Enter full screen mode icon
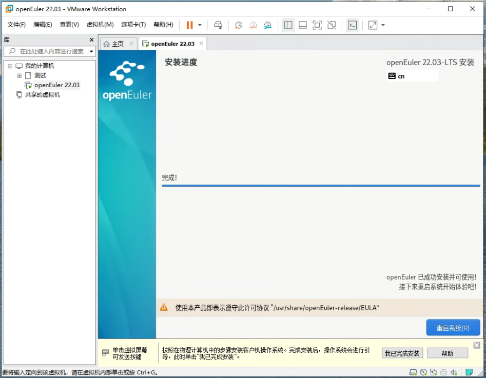The height and width of the screenshot is (378, 486). [x=317, y=25]
